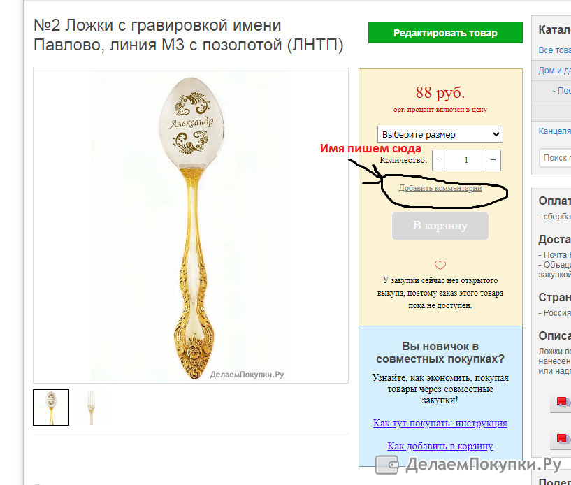The height and width of the screenshot is (485, 571).
Task: Open Как добавить в корзину link
Action: coord(440,446)
